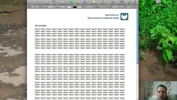Toggle the Структура outline mode

pyautogui.click(x=46, y=2)
